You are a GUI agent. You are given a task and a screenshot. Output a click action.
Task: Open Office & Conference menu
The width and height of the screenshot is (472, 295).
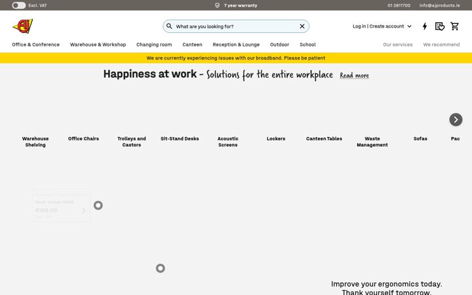[x=36, y=45]
